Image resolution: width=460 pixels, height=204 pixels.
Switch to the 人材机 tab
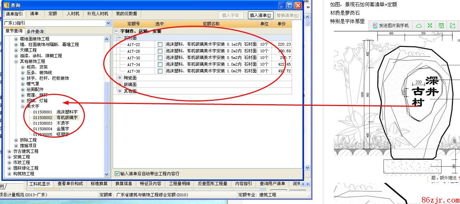tap(73, 14)
